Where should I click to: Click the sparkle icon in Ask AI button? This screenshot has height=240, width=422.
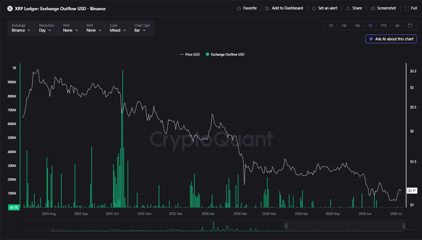point(371,39)
